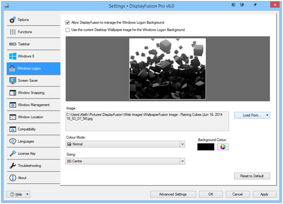
Task: Click the Help question mark icon
Action: (x=12, y=194)
